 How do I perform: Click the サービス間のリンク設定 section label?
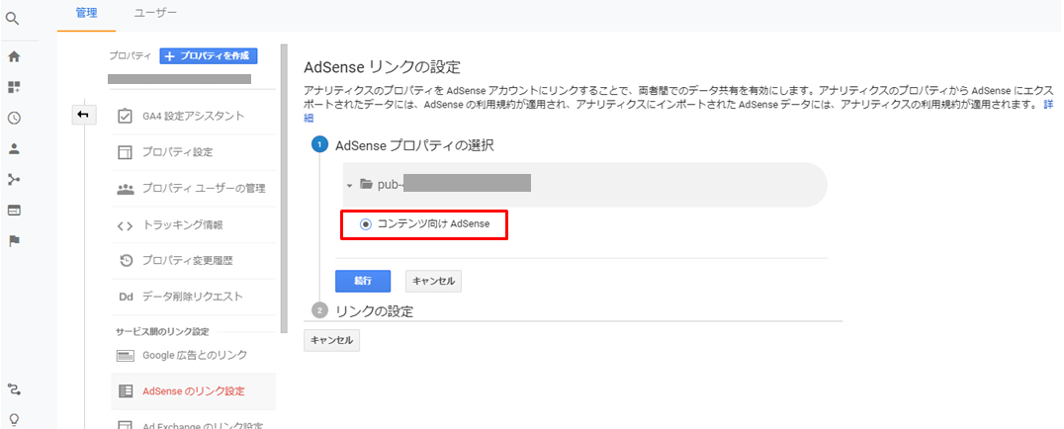(x=162, y=332)
